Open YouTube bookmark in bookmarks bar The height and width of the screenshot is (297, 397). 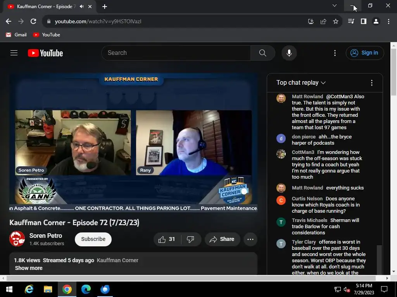tap(47, 35)
